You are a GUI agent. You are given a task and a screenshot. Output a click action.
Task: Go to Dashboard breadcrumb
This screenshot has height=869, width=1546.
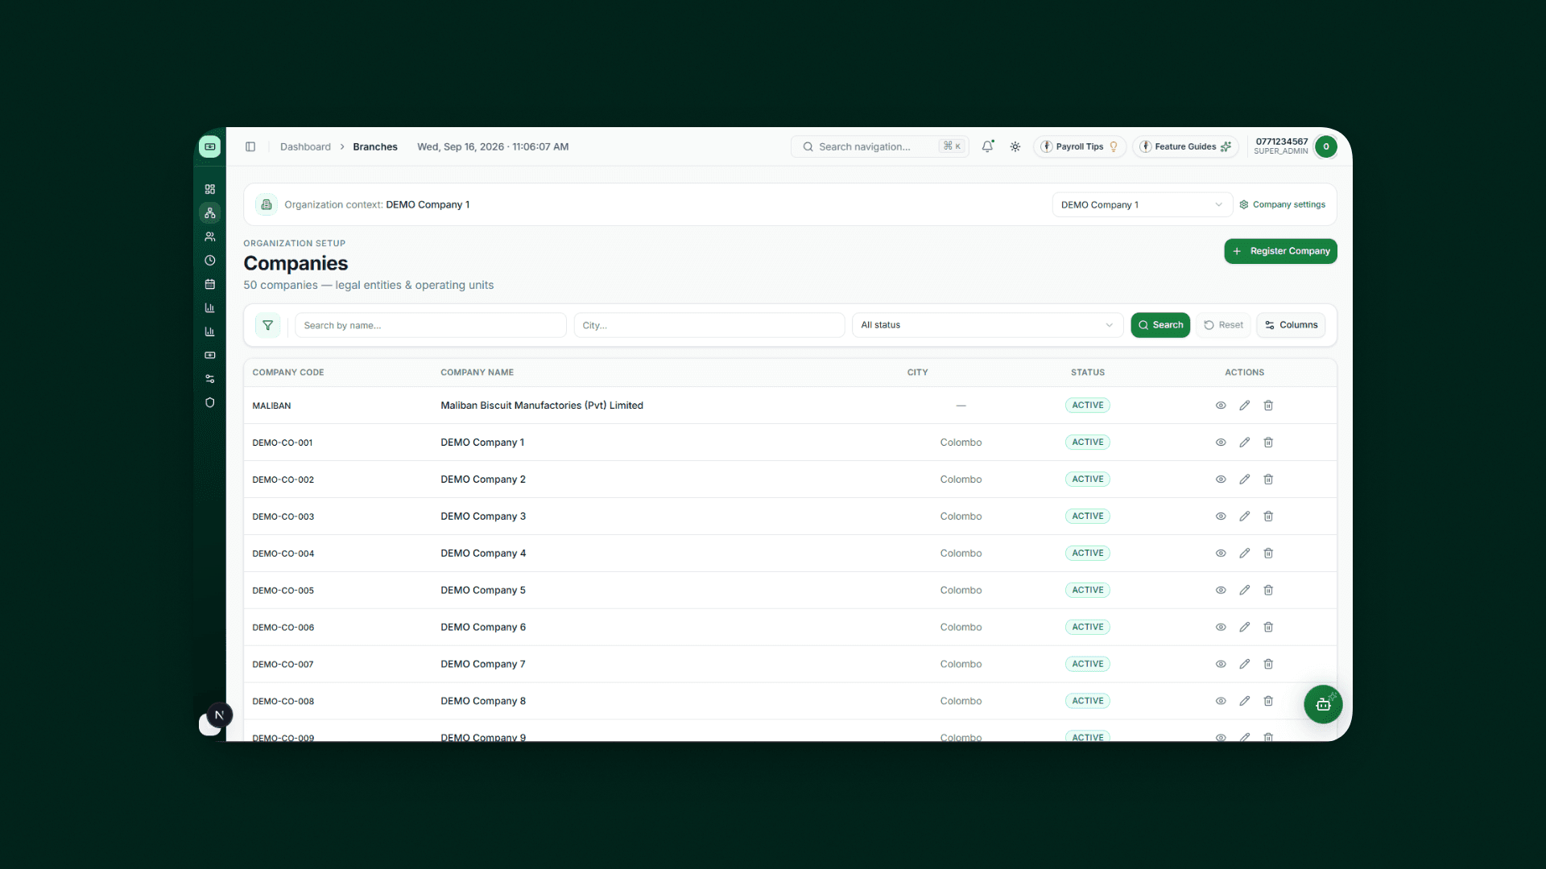click(x=305, y=147)
